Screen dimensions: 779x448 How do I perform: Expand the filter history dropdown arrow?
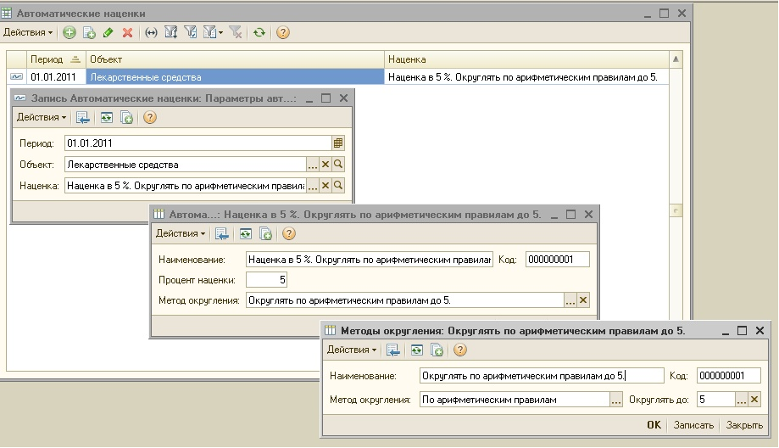[220, 33]
